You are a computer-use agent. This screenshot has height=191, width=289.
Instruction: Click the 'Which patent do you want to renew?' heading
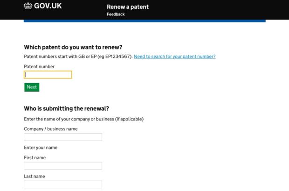[x=73, y=47]
